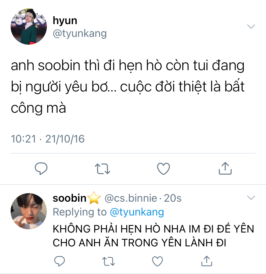
Task: Like soobin's reply tweet
Action: click(x=157, y=261)
